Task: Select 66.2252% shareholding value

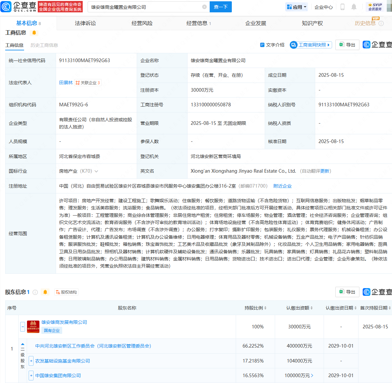Action: point(253,346)
